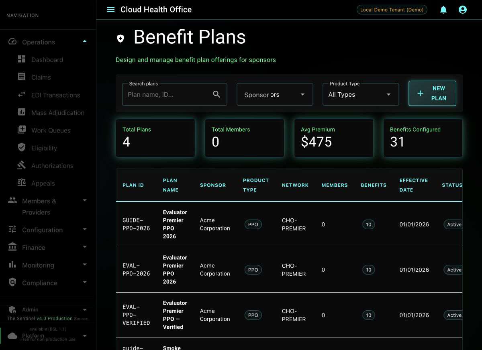
Task: Click the PPO chip in EVAL-PPO-2026 row
Action: coord(253,270)
